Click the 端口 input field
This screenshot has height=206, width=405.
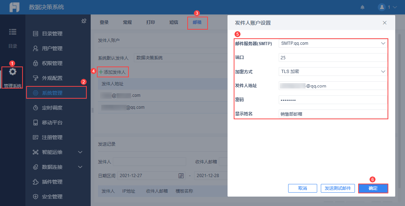click(333, 57)
